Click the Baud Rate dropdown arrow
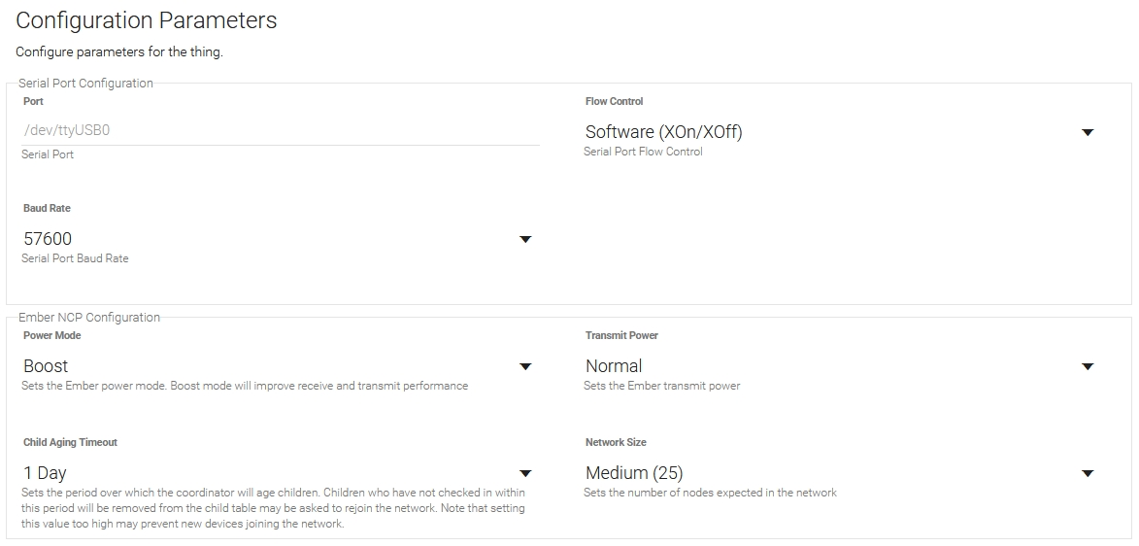Image resolution: width=1139 pixels, height=546 pixels. [x=525, y=239]
